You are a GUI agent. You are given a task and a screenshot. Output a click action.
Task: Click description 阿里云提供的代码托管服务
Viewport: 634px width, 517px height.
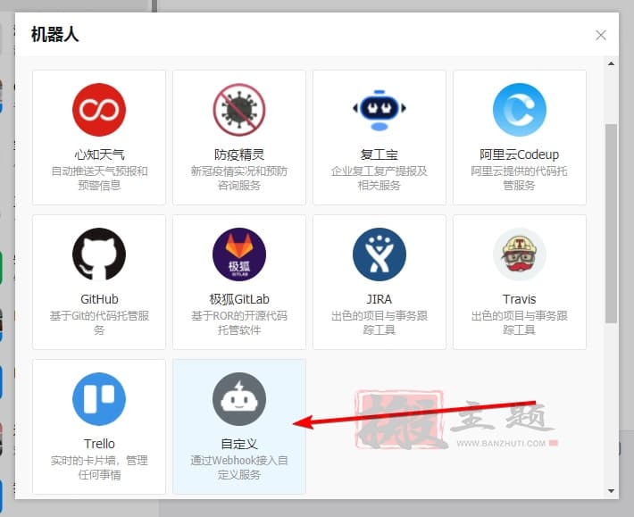[520, 179]
